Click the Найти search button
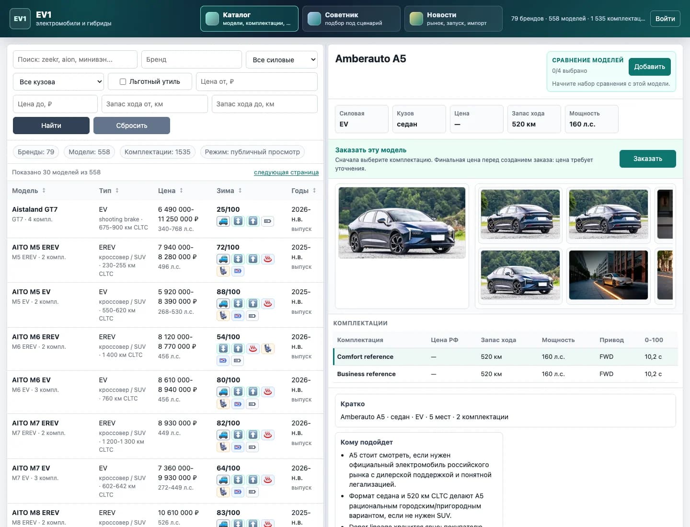Screen dimensions: 690x527 tap(51, 126)
